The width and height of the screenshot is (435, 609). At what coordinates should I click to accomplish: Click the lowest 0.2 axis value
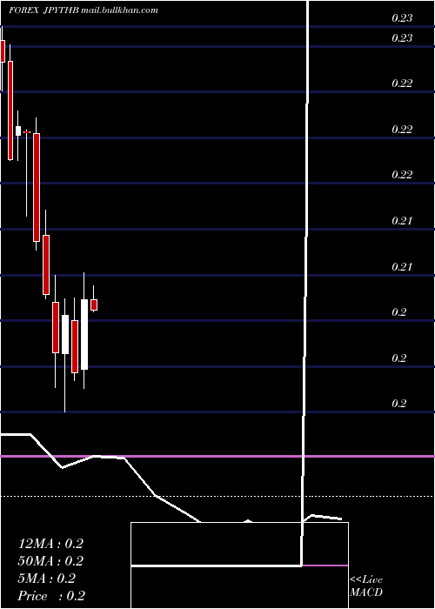tap(398, 404)
